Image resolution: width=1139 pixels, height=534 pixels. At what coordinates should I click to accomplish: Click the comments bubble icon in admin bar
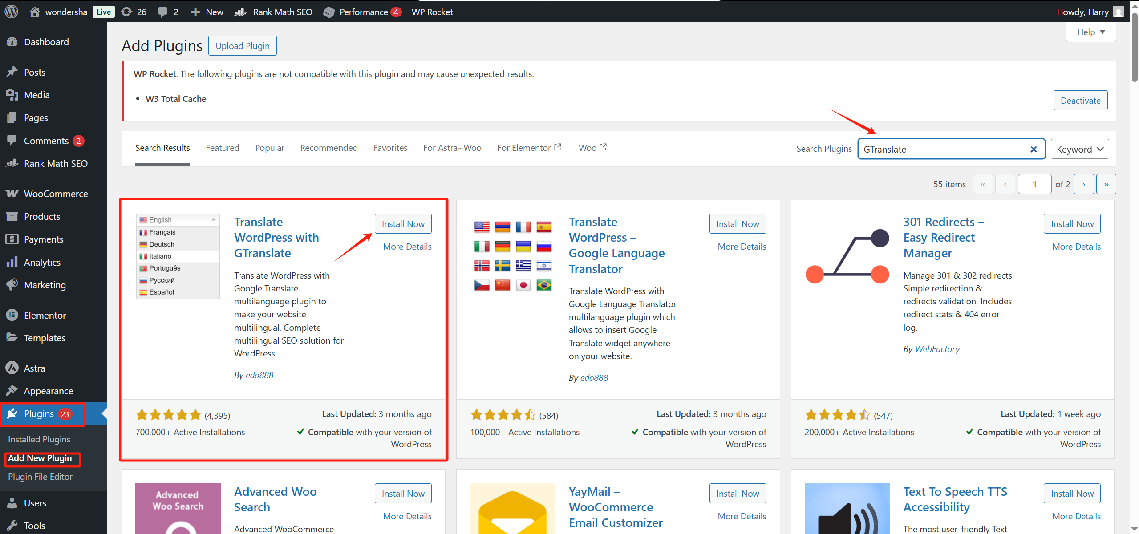click(163, 12)
